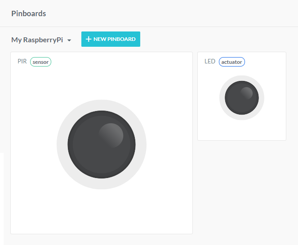Viewport: 298px width, 245px height.
Task: Click the LED pin label
Action: (209, 62)
